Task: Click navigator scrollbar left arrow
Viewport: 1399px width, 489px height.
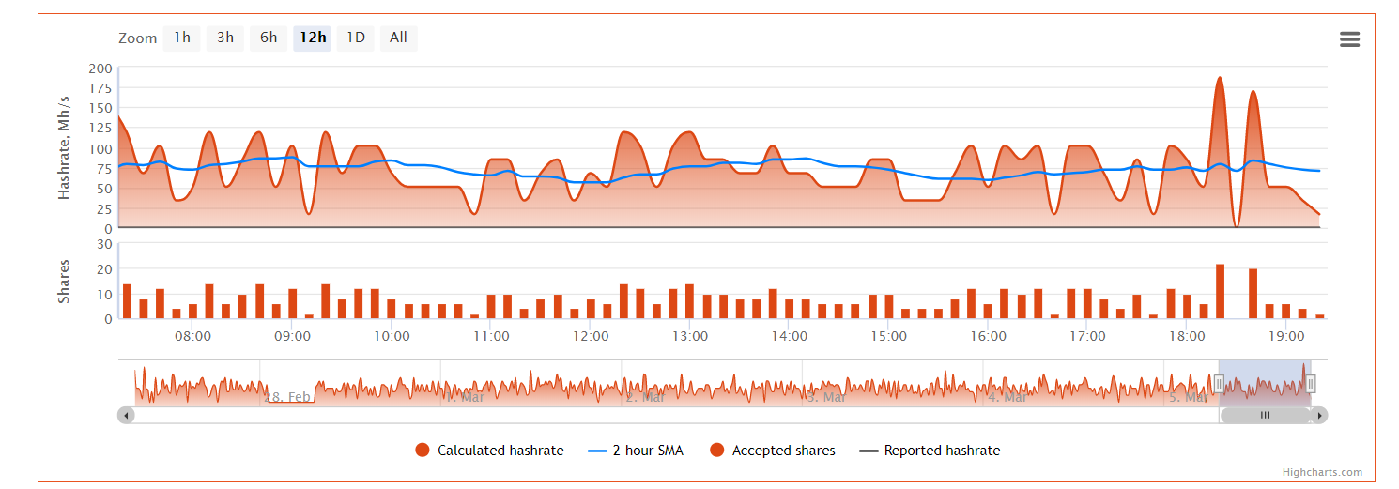Action: pos(126,415)
